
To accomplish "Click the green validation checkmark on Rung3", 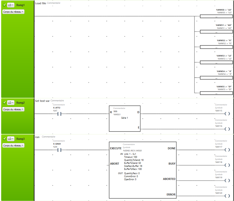I will (4, 139).
